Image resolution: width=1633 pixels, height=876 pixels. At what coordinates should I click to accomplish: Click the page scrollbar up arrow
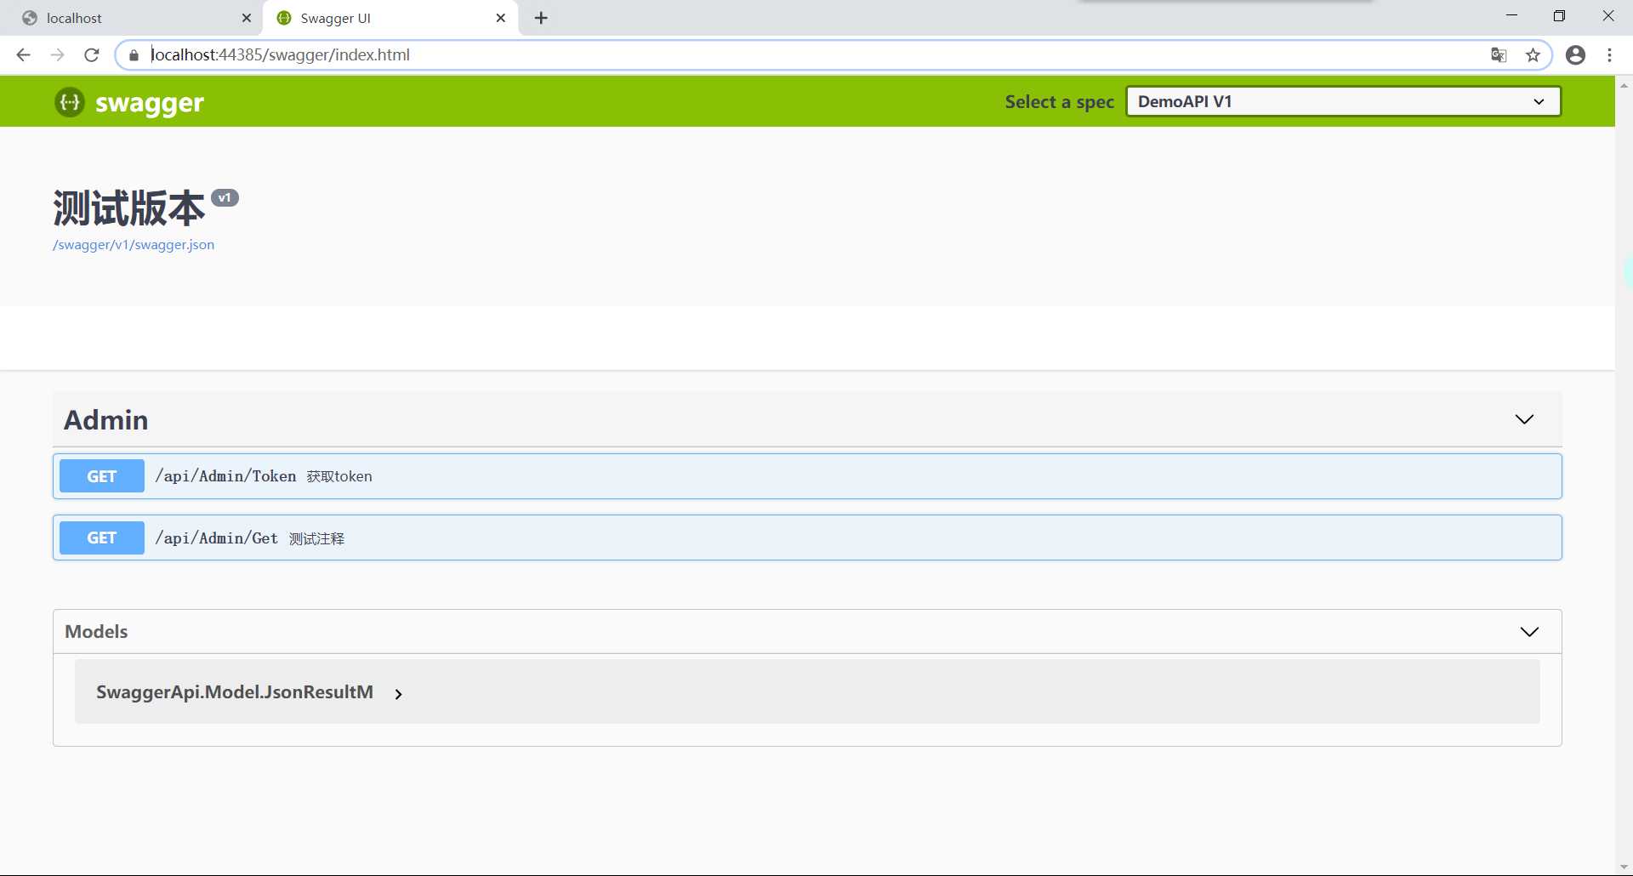pos(1624,85)
